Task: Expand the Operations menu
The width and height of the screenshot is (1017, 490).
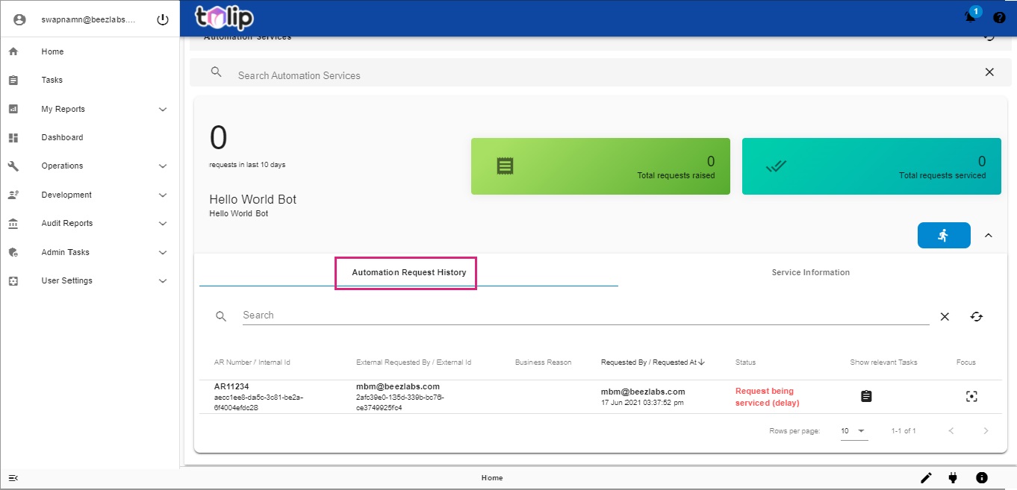Action: pyautogui.click(x=163, y=166)
